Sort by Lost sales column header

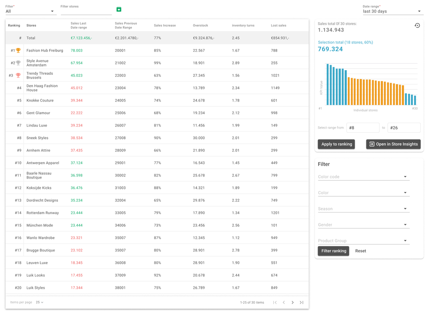[278, 25]
